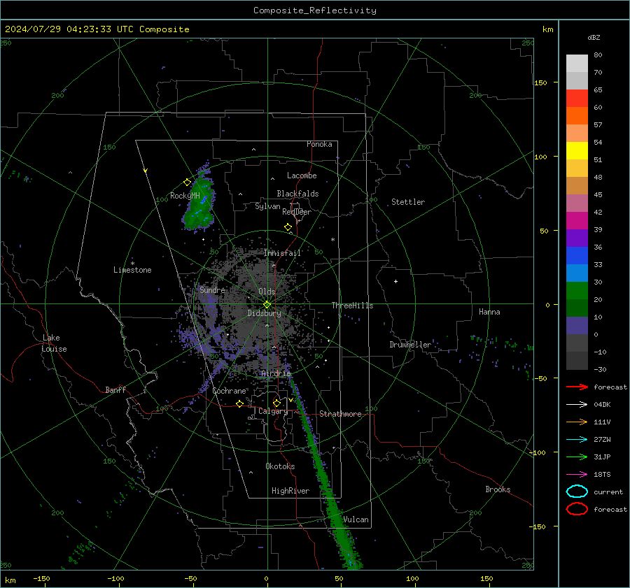Click the asterisk marker above Limestone
Image resolution: width=630 pixels, height=588 pixels.
click(x=132, y=264)
